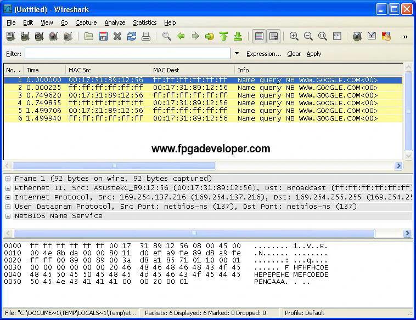Screen dimensions: 416x320
Task: Open Find packet magnifier icon
Action: click(x=167, y=37)
